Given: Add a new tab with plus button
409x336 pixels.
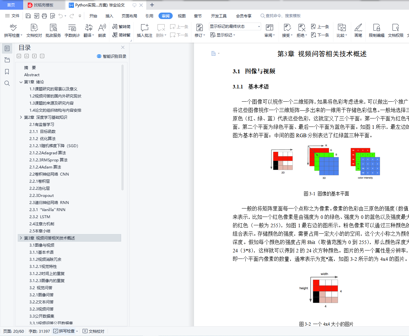Looking at the screenshot, I should point(152,5).
